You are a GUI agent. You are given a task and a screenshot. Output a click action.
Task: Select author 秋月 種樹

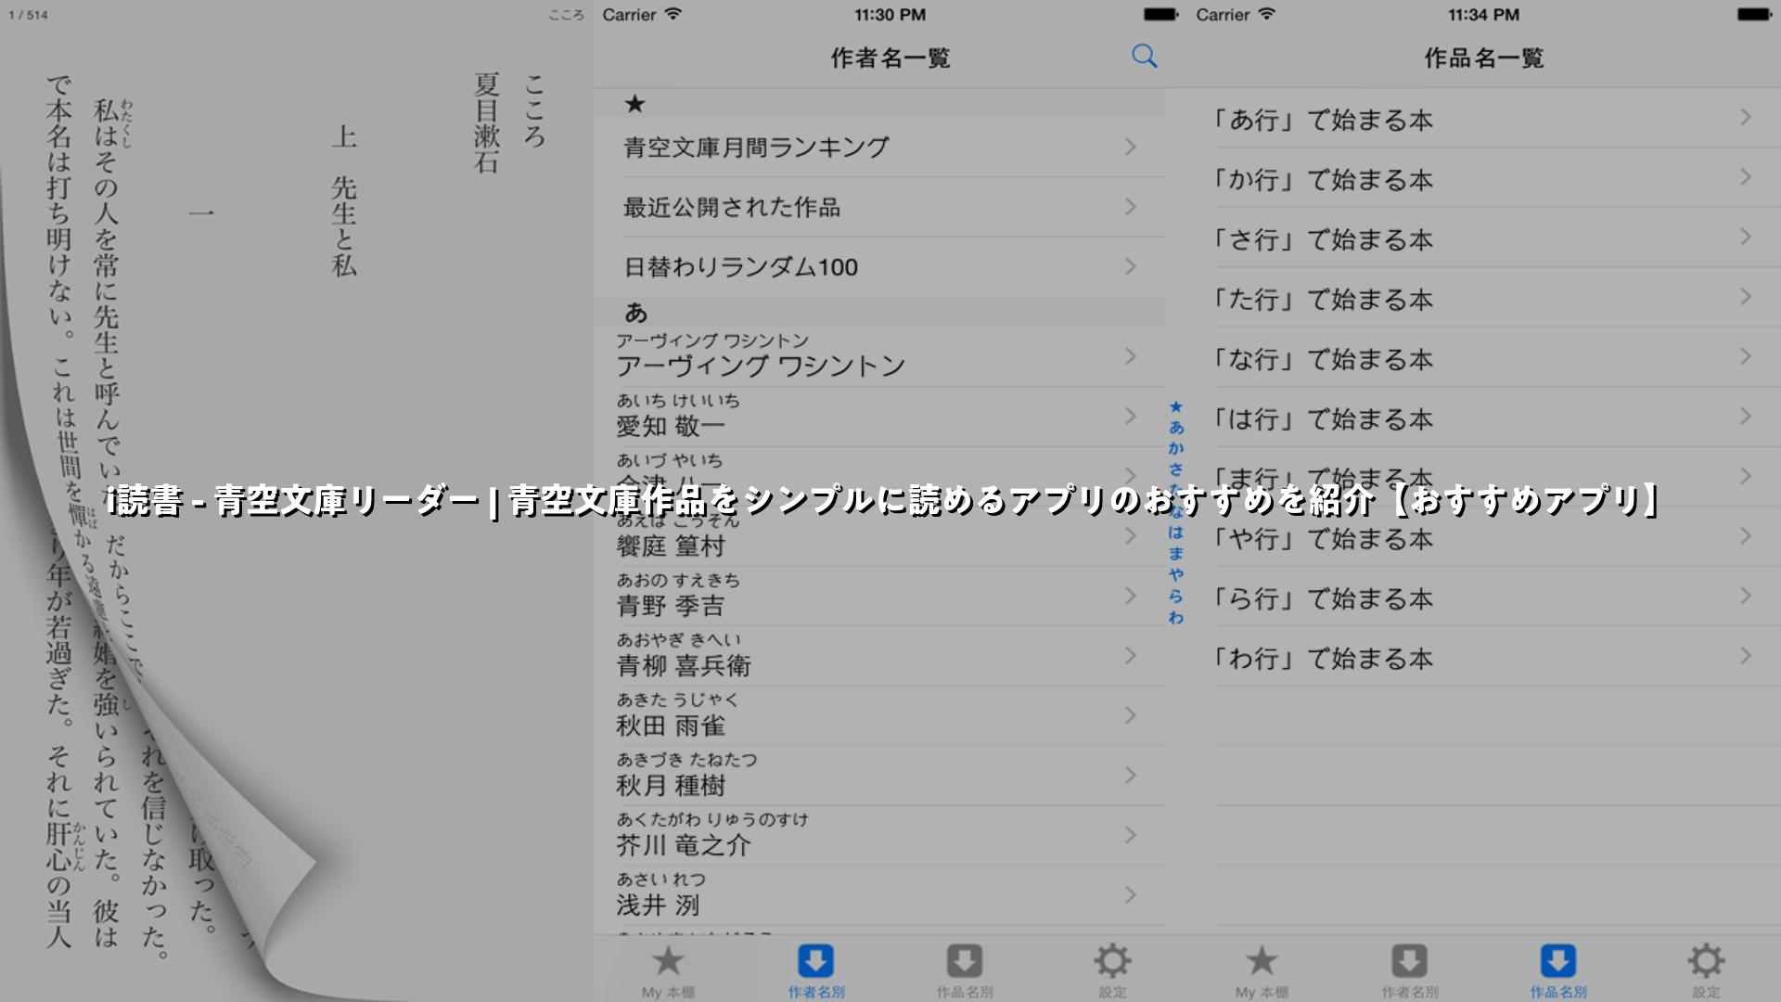pos(879,776)
